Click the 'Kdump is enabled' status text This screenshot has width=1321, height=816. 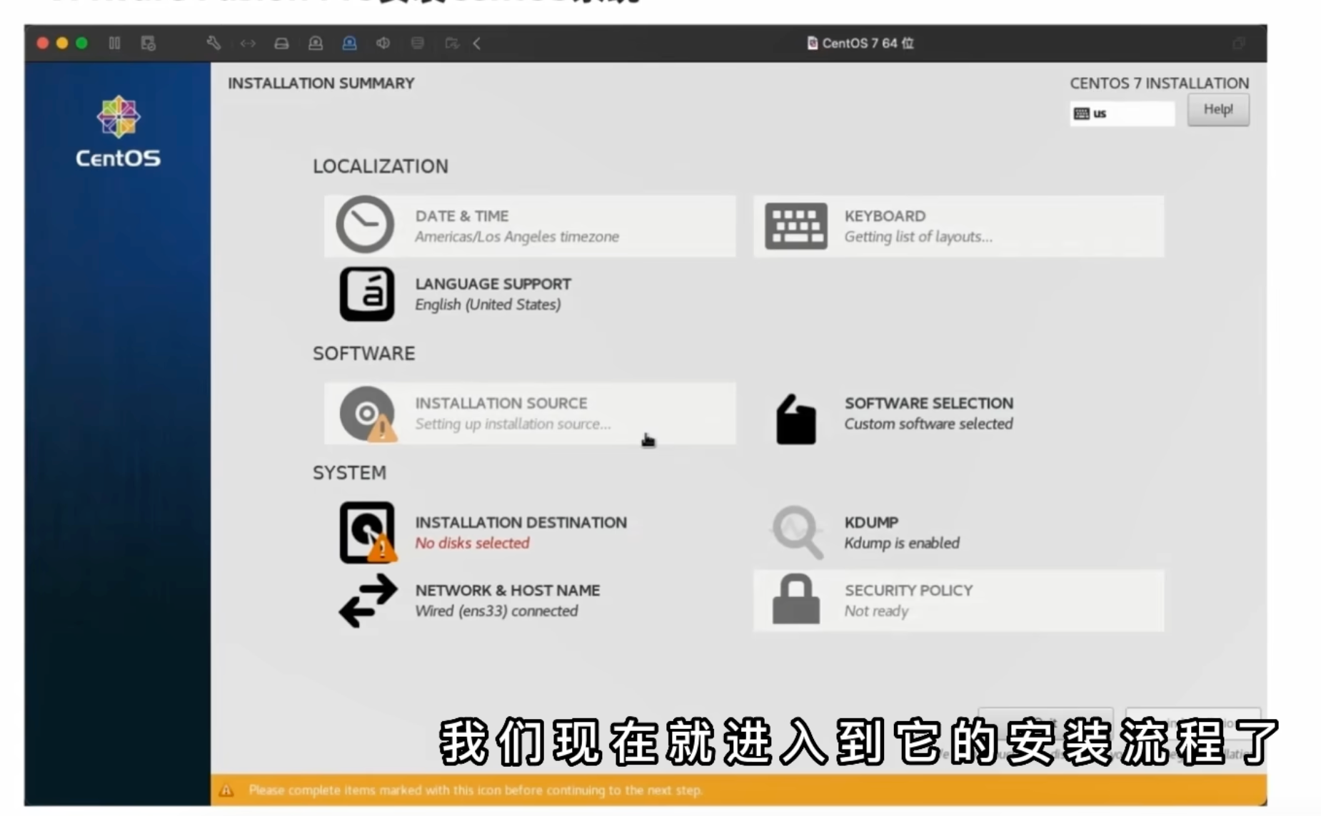(902, 544)
